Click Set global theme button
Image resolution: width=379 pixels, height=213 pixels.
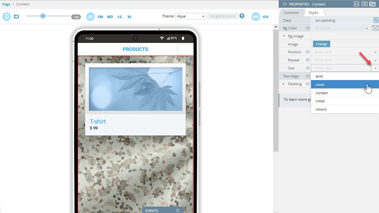223,16
